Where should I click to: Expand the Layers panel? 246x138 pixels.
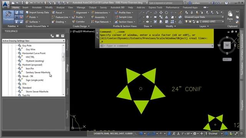tap(204, 26)
